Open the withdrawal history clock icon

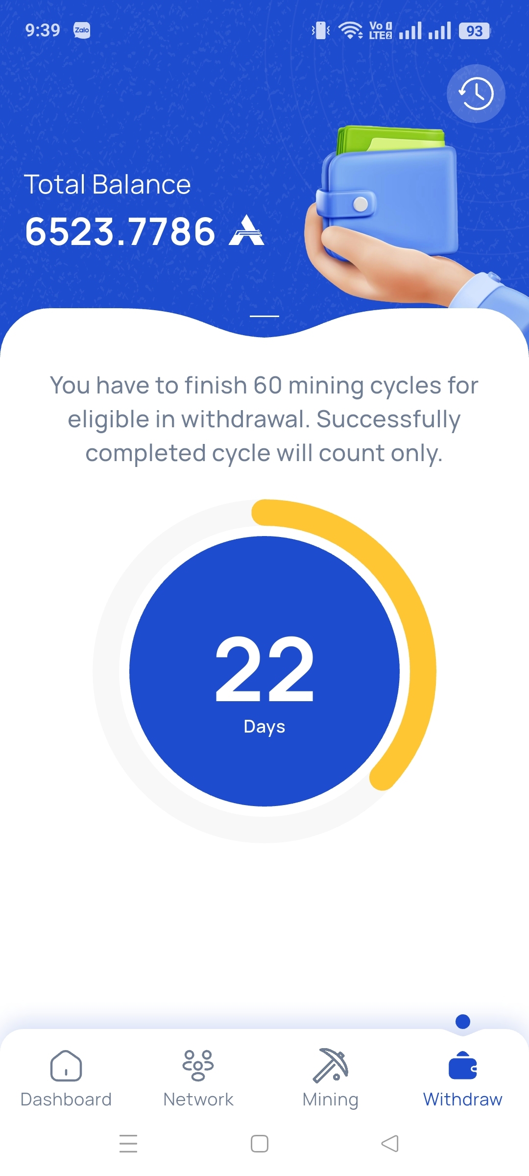click(x=476, y=94)
